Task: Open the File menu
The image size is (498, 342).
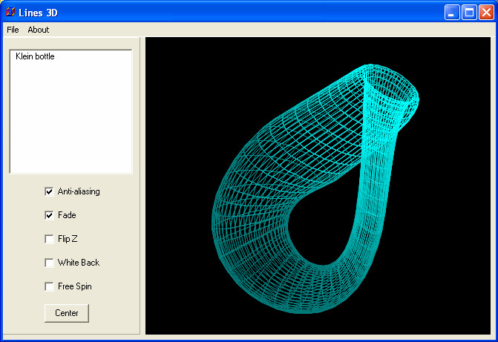Action: click(13, 30)
